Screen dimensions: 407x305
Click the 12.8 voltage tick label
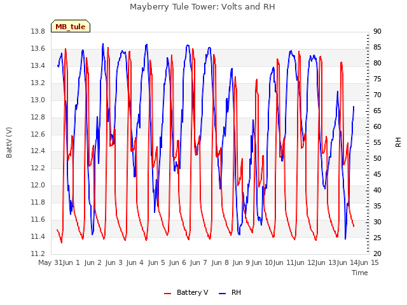38,117
